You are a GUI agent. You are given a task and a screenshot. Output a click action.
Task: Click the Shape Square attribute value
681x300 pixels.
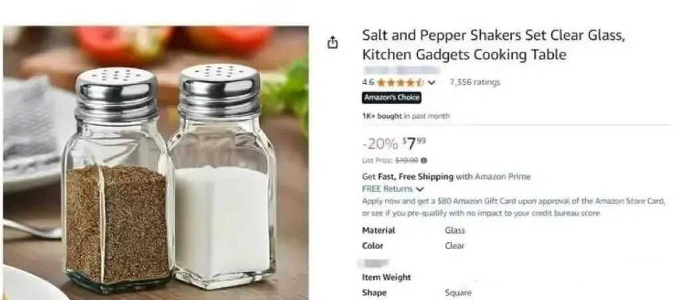tap(458, 293)
